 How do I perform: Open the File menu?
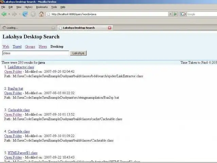[x=3, y=7]
